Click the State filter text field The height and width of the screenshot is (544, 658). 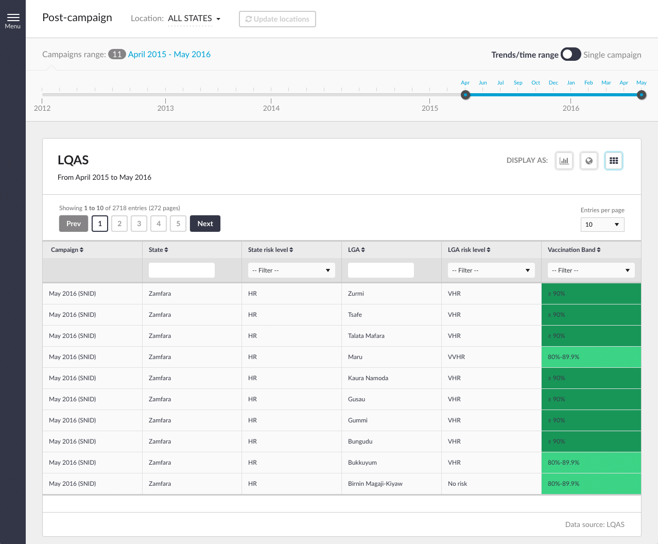coord(182,270)
